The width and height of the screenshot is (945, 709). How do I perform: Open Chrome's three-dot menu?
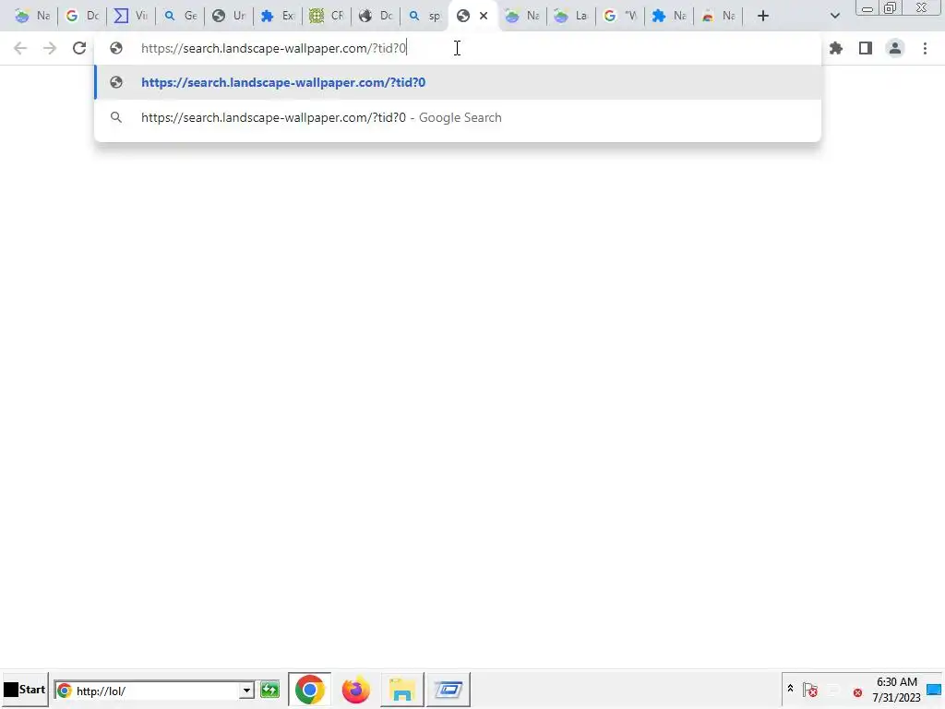[925, 48]
